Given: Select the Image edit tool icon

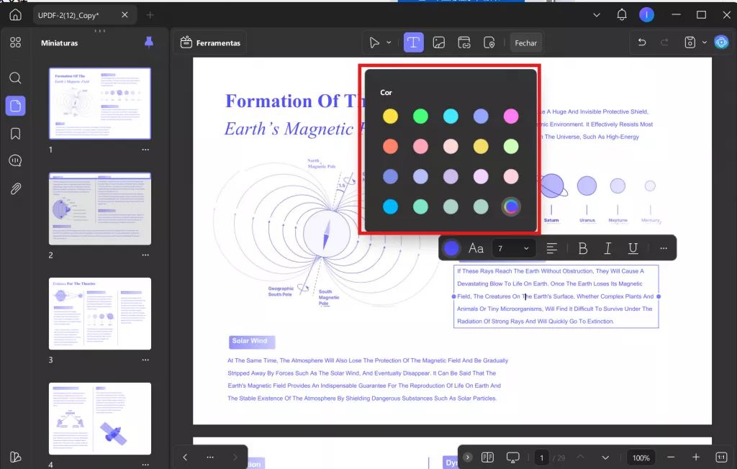Looking at the screenshot, I should 438,42.
